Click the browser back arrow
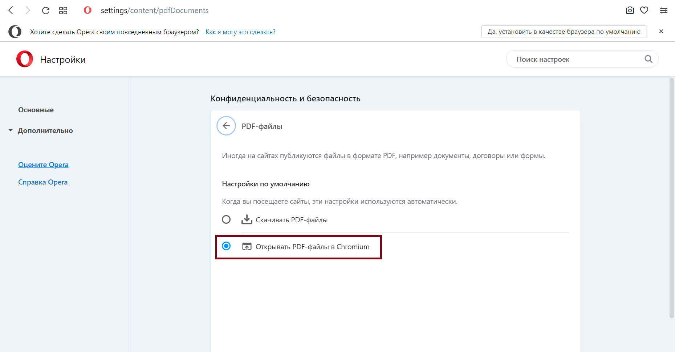 pos(11,11)
